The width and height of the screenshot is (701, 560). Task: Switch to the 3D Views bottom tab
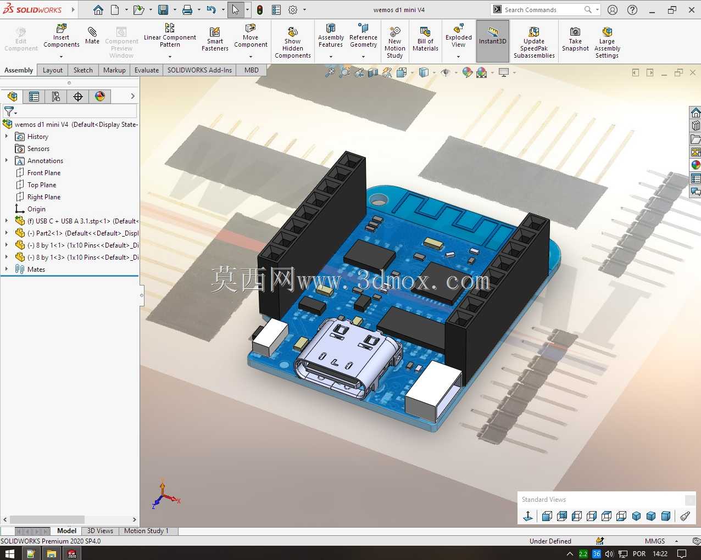click(100, 531)
